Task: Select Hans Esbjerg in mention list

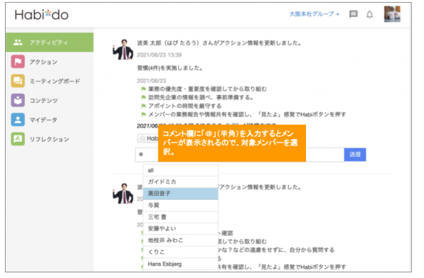Action: (180, 264)
